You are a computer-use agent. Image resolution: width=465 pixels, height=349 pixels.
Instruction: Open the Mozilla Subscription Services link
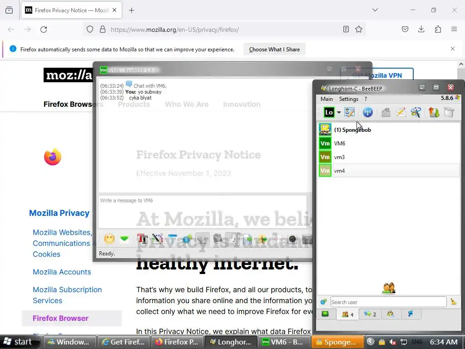click(67, 295)
